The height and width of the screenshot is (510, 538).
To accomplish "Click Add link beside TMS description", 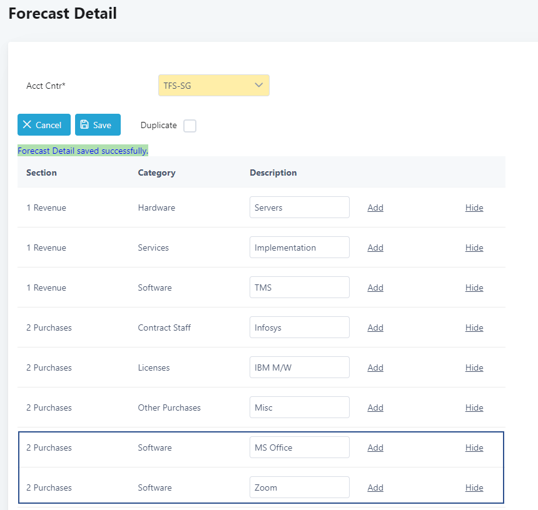I will [375, 287].
